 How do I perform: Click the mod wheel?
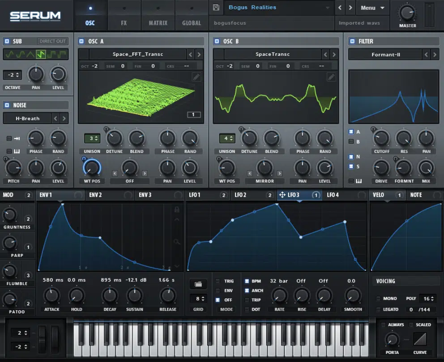click(x=55, y=339)
